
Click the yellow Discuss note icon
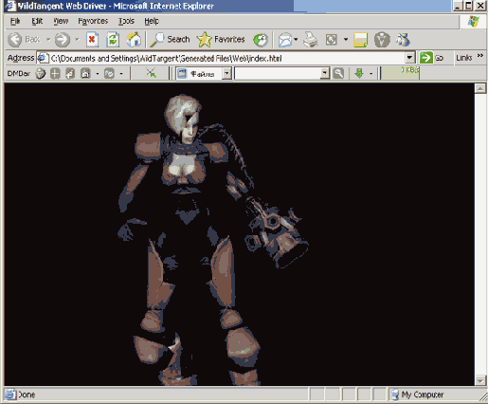360,40
